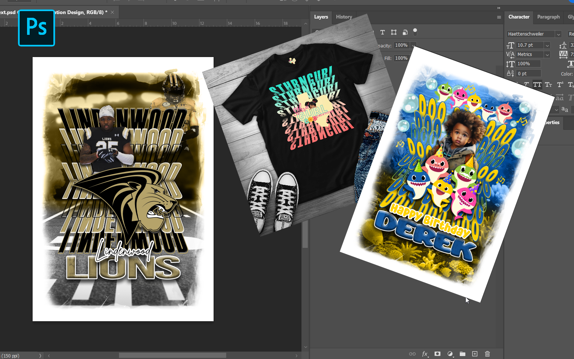574x359 pixels.
Task: Link the selected layers
Action: (412, 354)
